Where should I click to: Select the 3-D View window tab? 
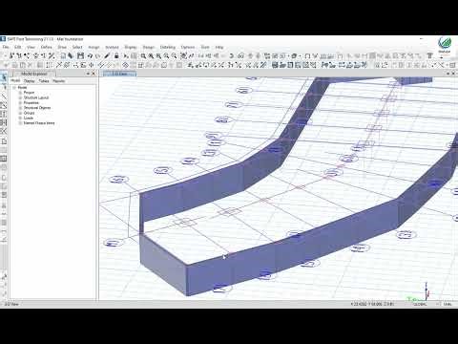pyautogui.click(x=119, y=74)
